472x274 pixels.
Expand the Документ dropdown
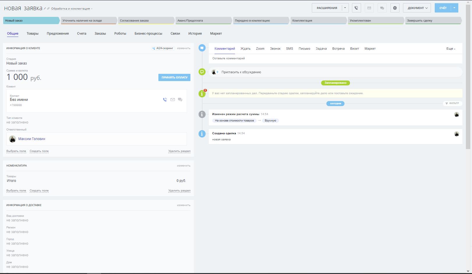(x=417, y=8)
